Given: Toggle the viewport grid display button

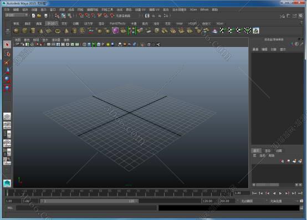Looking at the screenshot, I should 49,45.
